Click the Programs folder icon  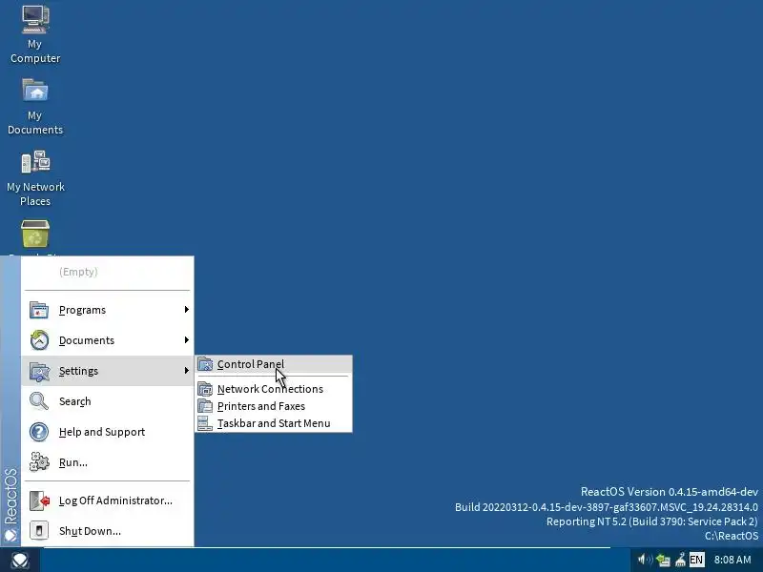pos(39,310)
